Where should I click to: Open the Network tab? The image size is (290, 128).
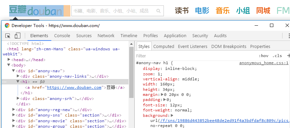coord(106,35)
